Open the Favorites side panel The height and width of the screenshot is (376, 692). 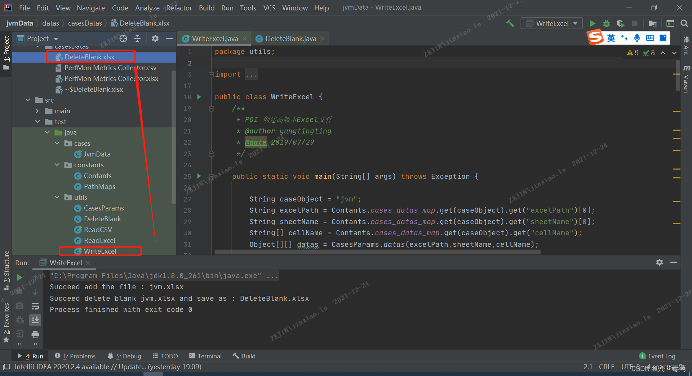pos(6,323)
